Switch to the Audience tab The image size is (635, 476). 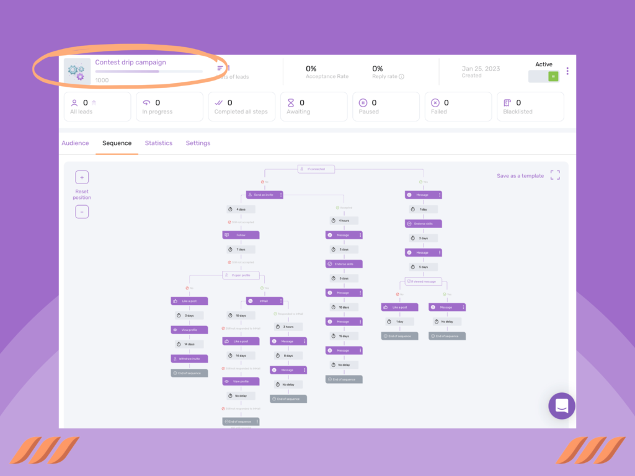coord(75,143)
